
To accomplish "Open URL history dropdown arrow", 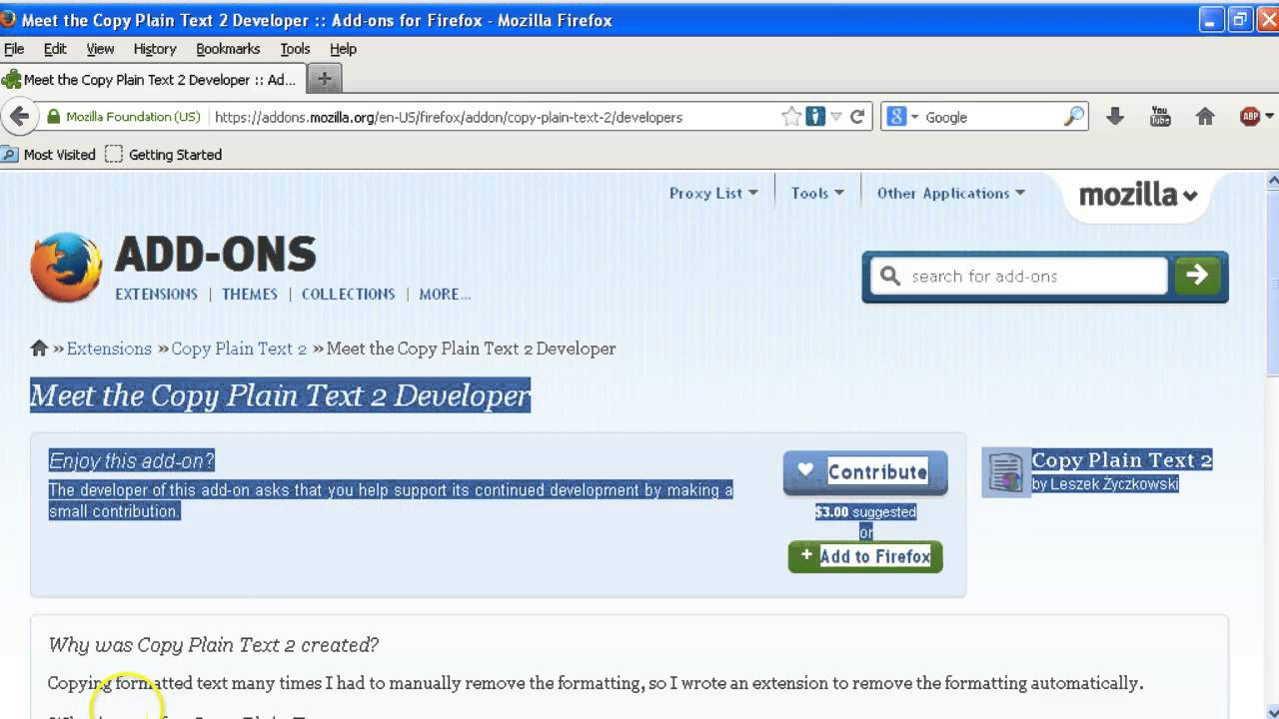I will [x=836, y=117].
